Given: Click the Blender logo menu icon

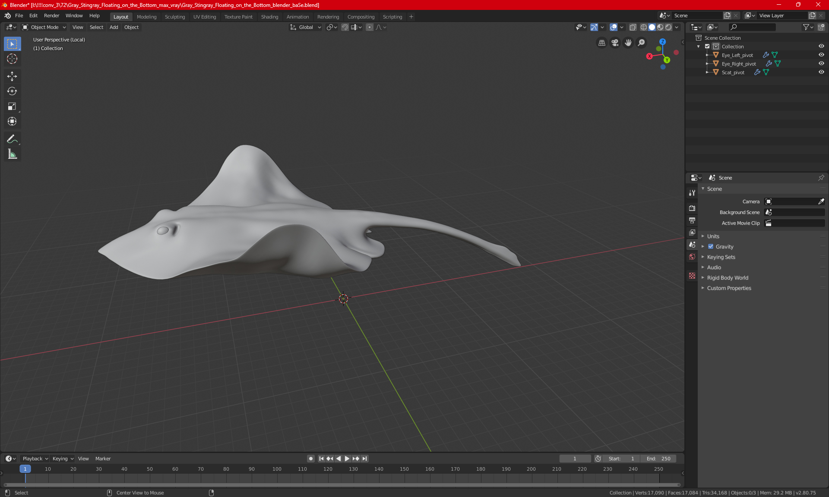Looking at the screenshot, I should coord(8,16).
